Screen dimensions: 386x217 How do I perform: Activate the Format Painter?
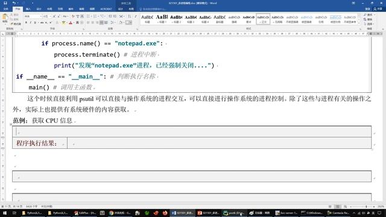tap(16, 24)
